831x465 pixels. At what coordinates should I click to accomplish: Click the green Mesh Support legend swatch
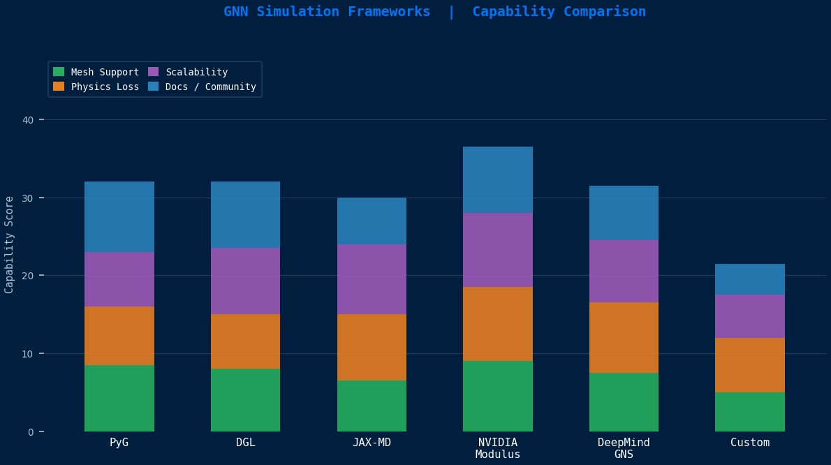tap(59, 71)
